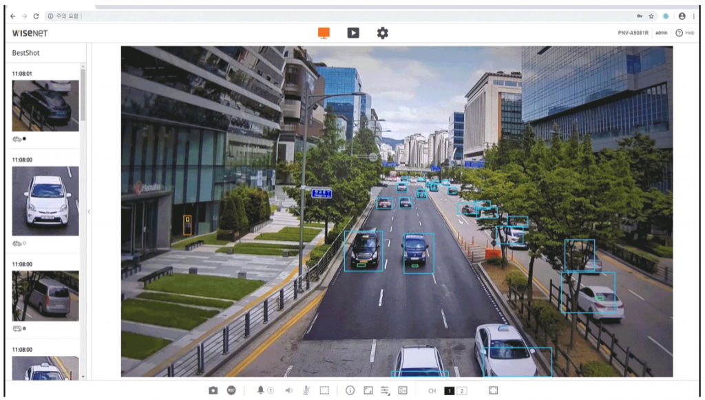
Task: Switch to channel 1
Action: coord(449,391)
